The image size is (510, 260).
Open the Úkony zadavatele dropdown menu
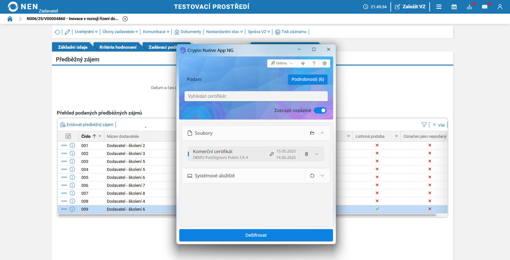(x=120, y=32)
